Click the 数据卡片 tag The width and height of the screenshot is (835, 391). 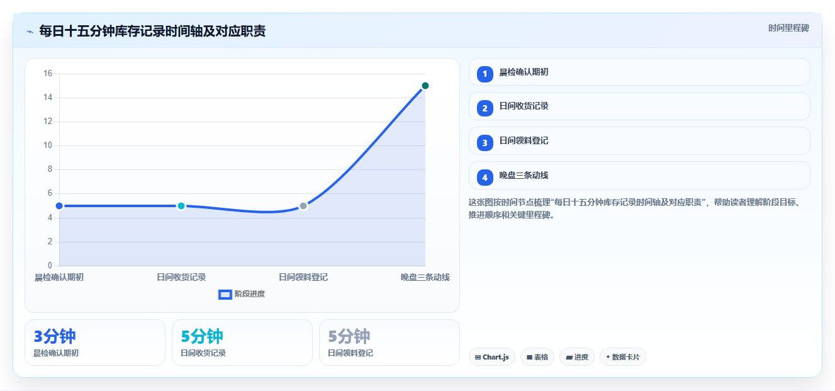point(623,357)
